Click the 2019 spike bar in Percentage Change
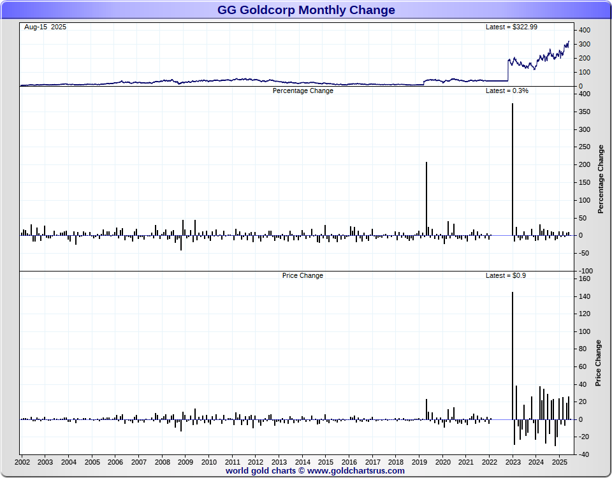Viewport: 612px width, 478px height. (426, 199)
